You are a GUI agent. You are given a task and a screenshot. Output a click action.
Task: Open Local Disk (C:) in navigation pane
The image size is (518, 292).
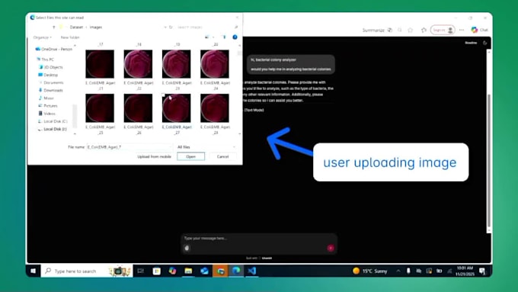[x=53, y=121]
